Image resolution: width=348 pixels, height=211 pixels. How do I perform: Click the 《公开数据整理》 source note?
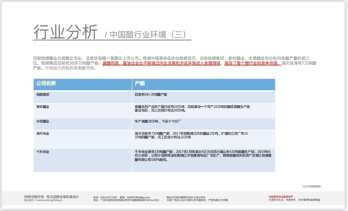tap(312, 186)
